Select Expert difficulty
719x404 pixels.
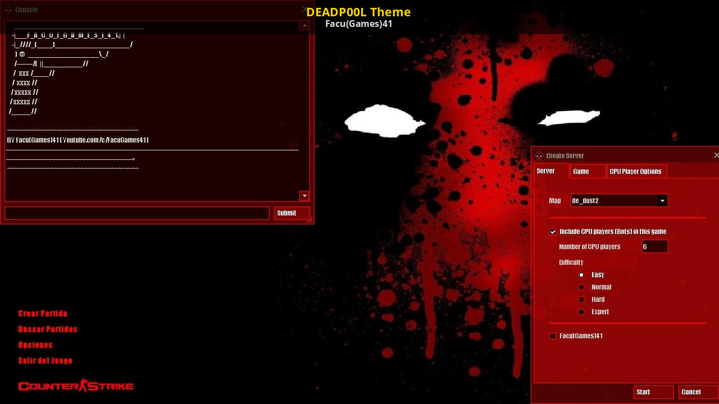click(x=581, y=312)
